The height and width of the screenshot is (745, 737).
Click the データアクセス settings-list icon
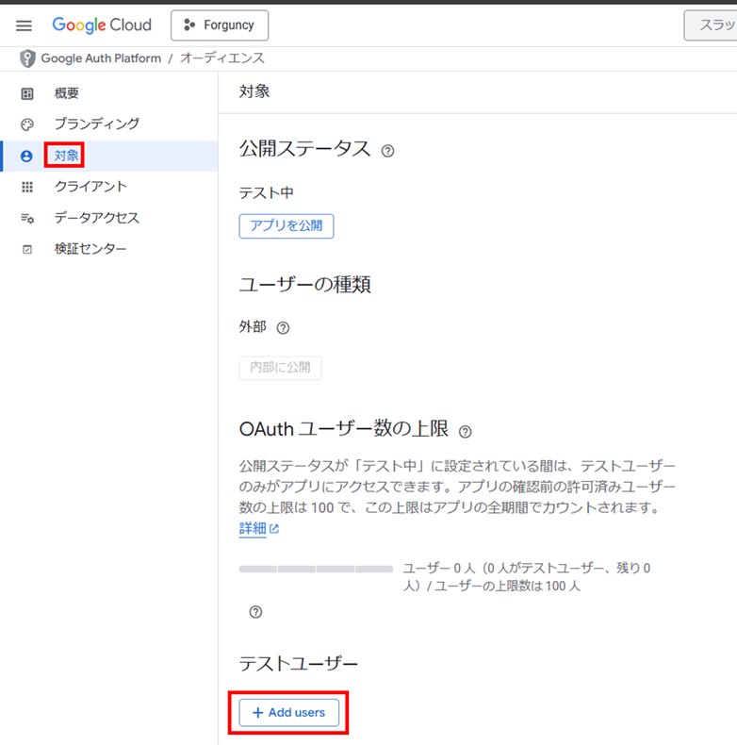point(27,218)
